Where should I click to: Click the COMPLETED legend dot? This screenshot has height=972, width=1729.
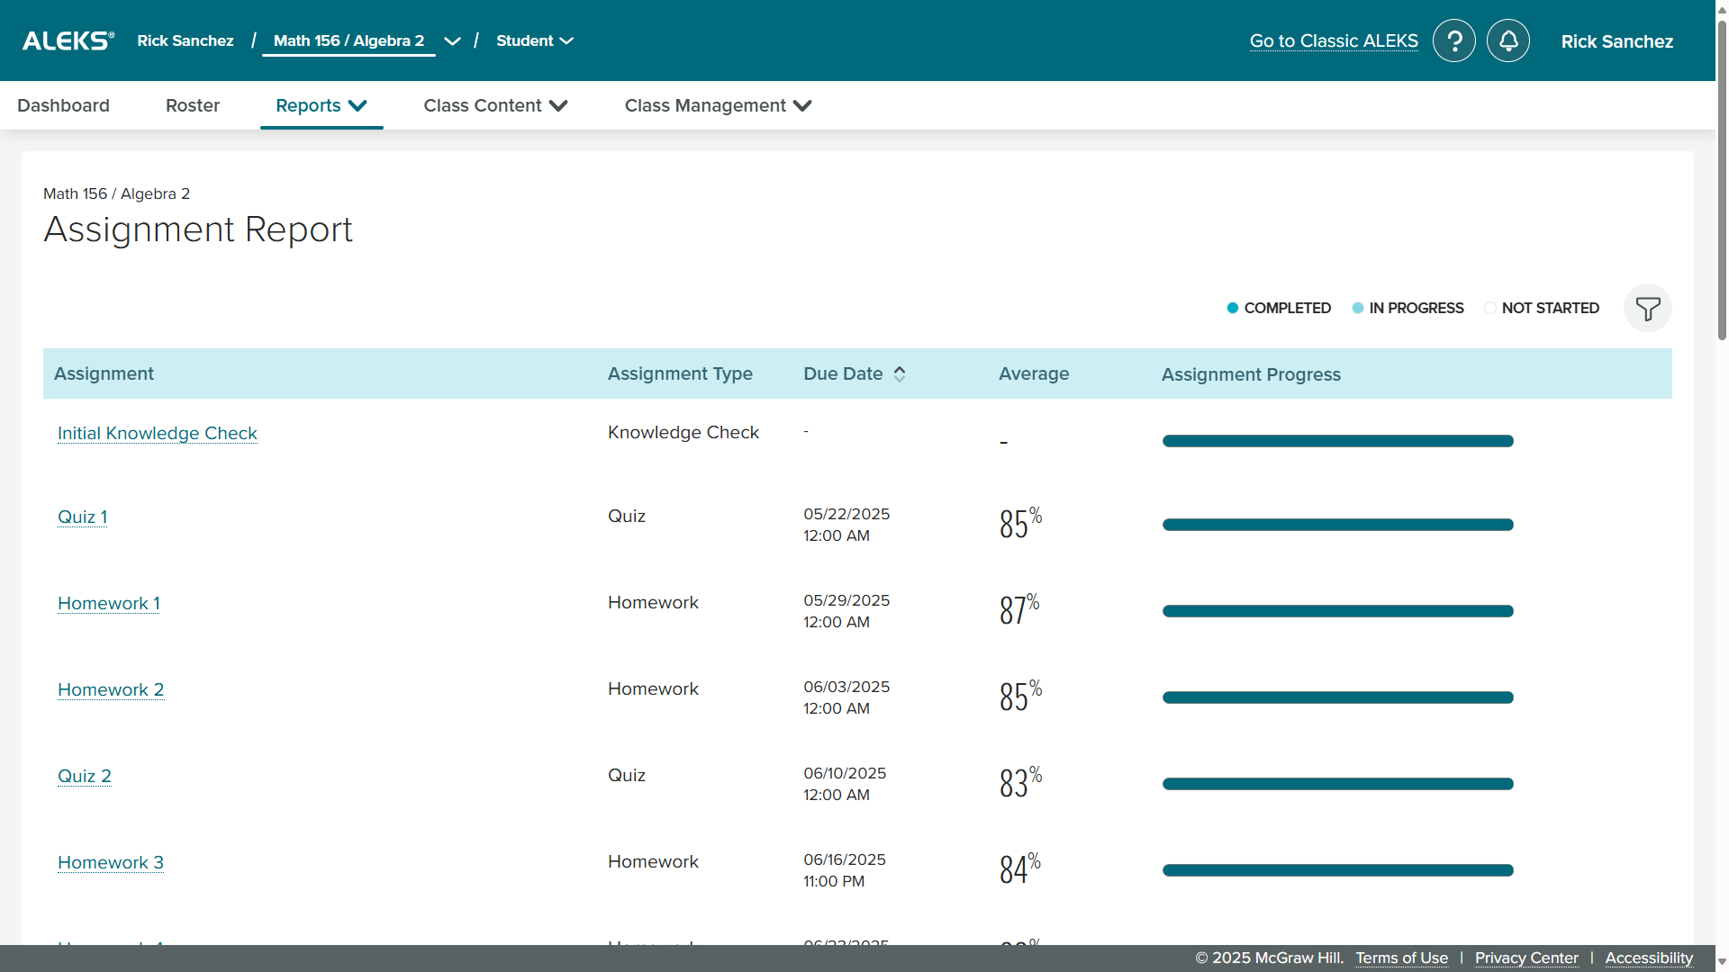click(1233, 308)
